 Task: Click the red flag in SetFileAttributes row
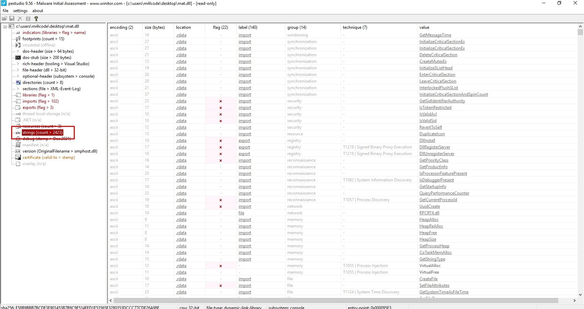[221, 286]
